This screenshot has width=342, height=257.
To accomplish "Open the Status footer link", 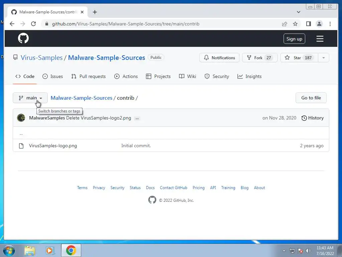I will click(135, 188).
